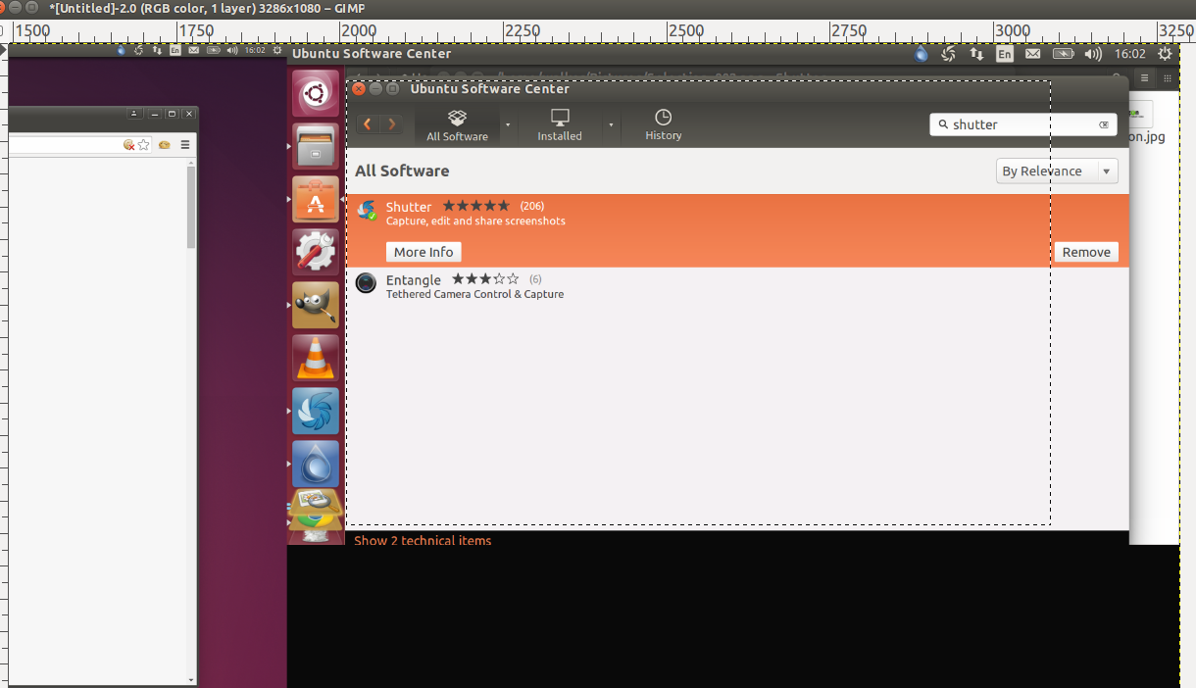Viewport: 1196px width, 688px height.
Task: Open the mail envelope indicator above Remove button
Action: pos(1032,54)
